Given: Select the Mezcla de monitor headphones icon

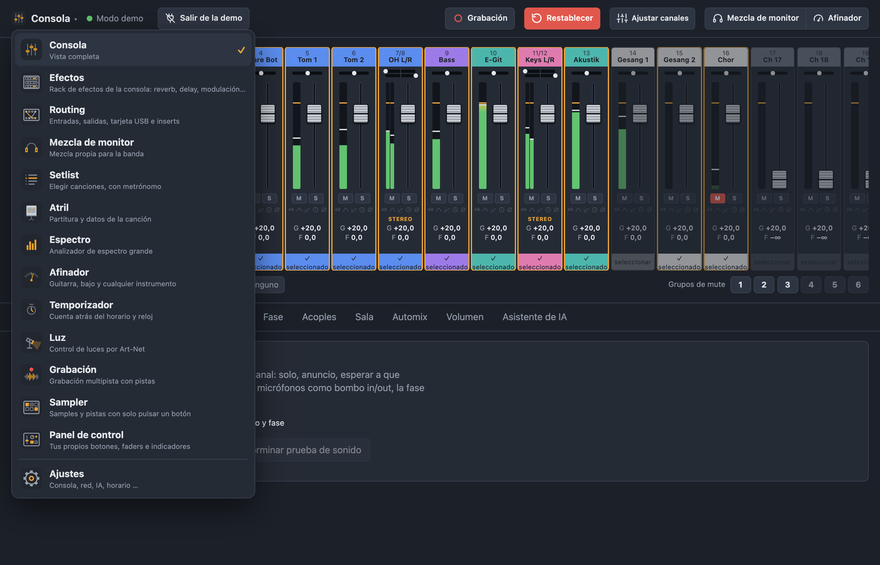Looking at the screenshot, I should click(x=31, y=148).
